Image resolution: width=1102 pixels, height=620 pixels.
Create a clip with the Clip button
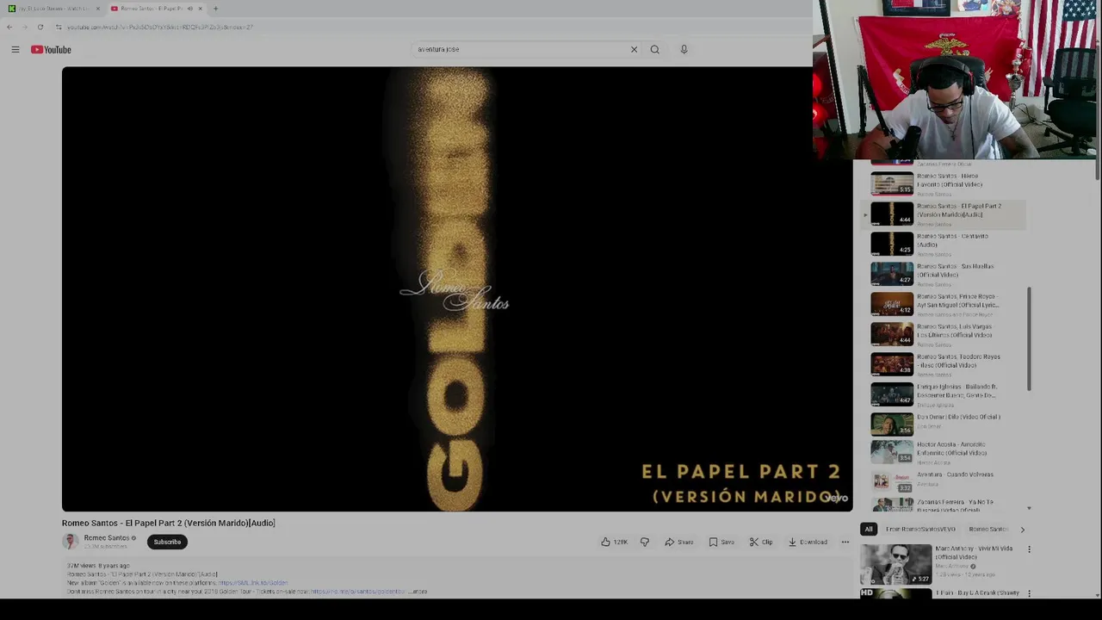pyautogui.click(x=761, y=542)
